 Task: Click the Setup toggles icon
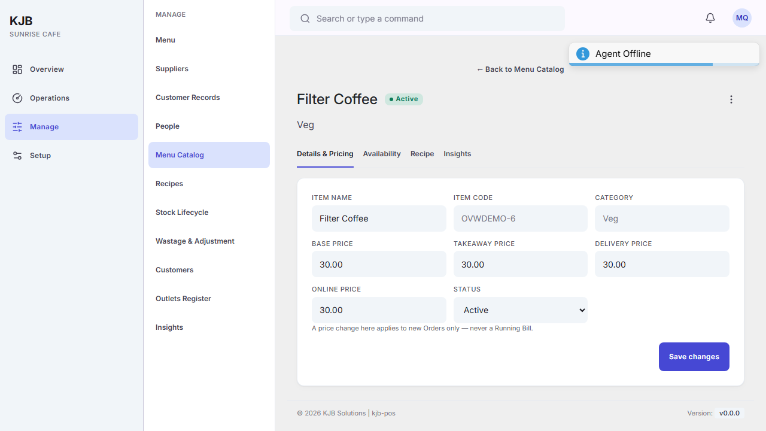(x=17, y=156)
